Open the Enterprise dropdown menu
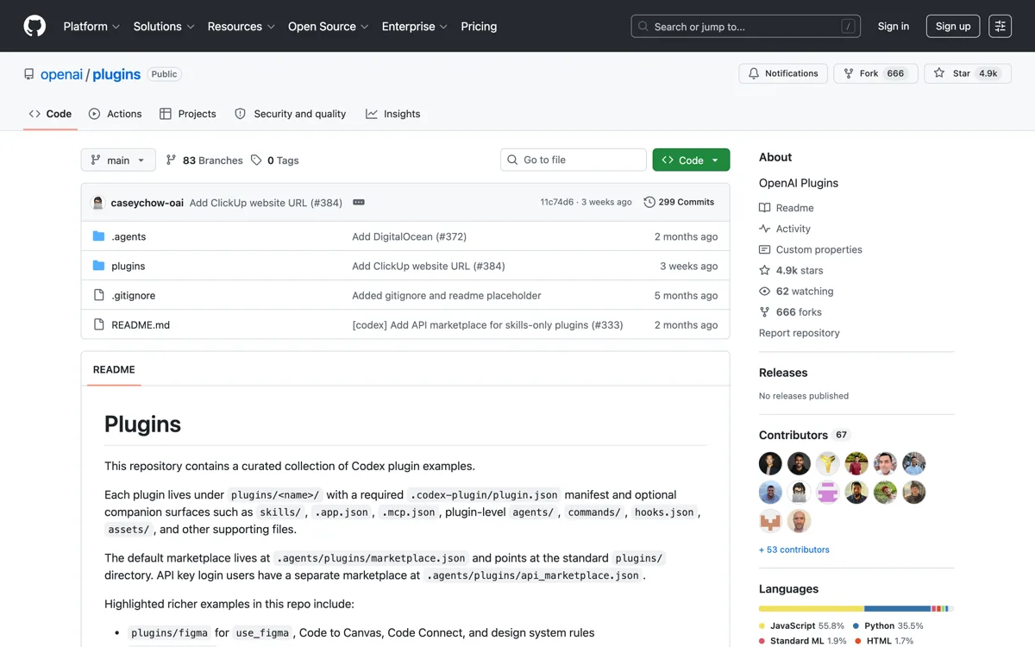This screenshot has width=1035, height=647. tap(414, 27)
